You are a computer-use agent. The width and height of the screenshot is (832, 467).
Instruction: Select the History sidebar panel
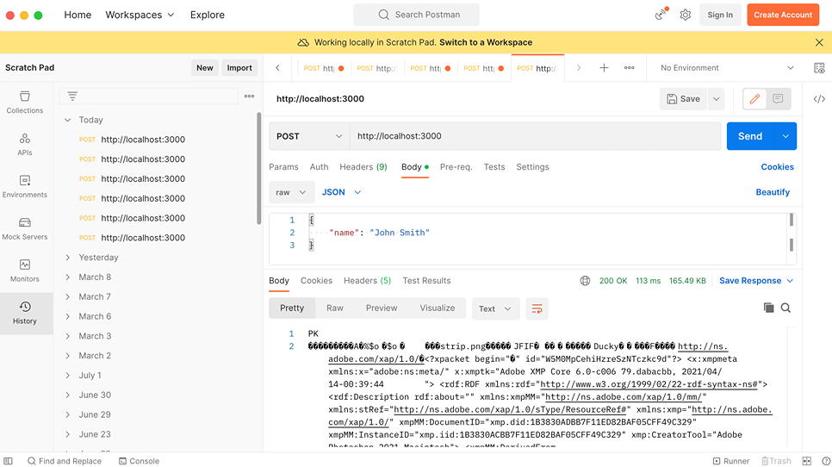pos(25,313)
